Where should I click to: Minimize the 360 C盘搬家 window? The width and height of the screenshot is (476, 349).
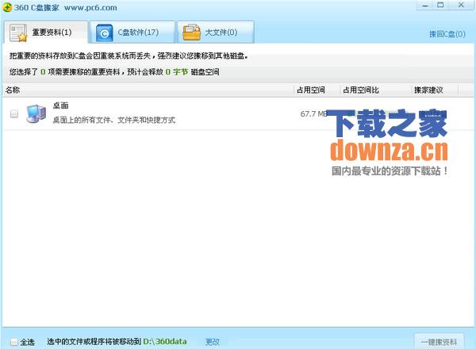[425, 6]
